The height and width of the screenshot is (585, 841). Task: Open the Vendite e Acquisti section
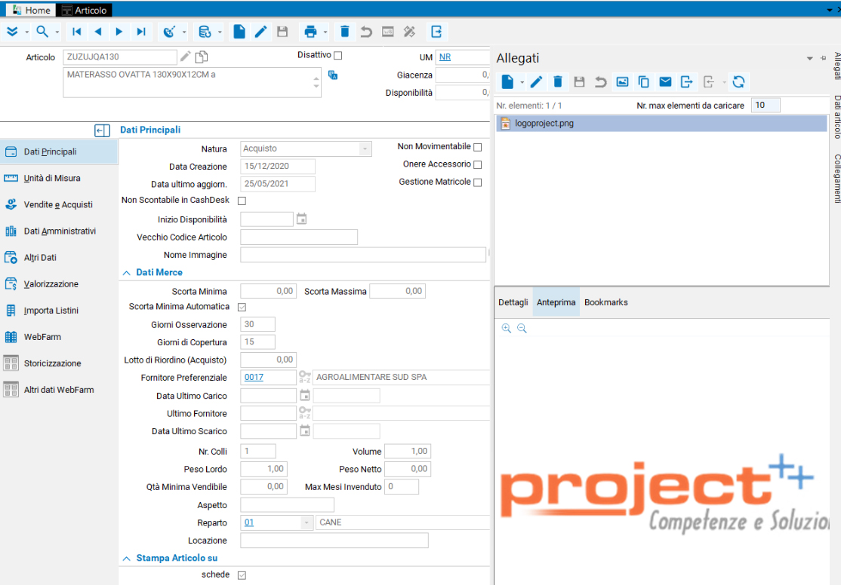click(58, 204)
